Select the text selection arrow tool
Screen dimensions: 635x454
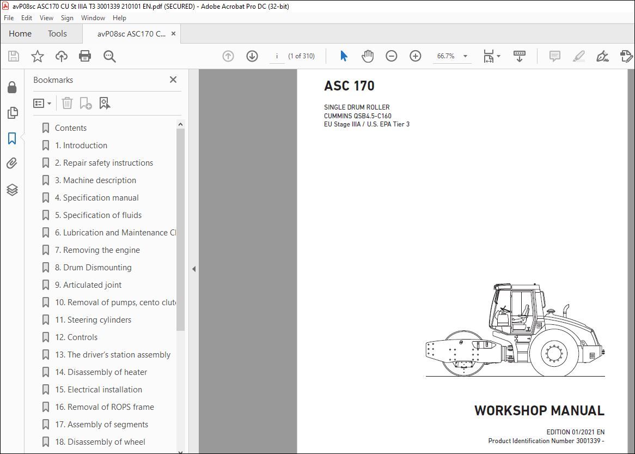click(x=344, y=56)
